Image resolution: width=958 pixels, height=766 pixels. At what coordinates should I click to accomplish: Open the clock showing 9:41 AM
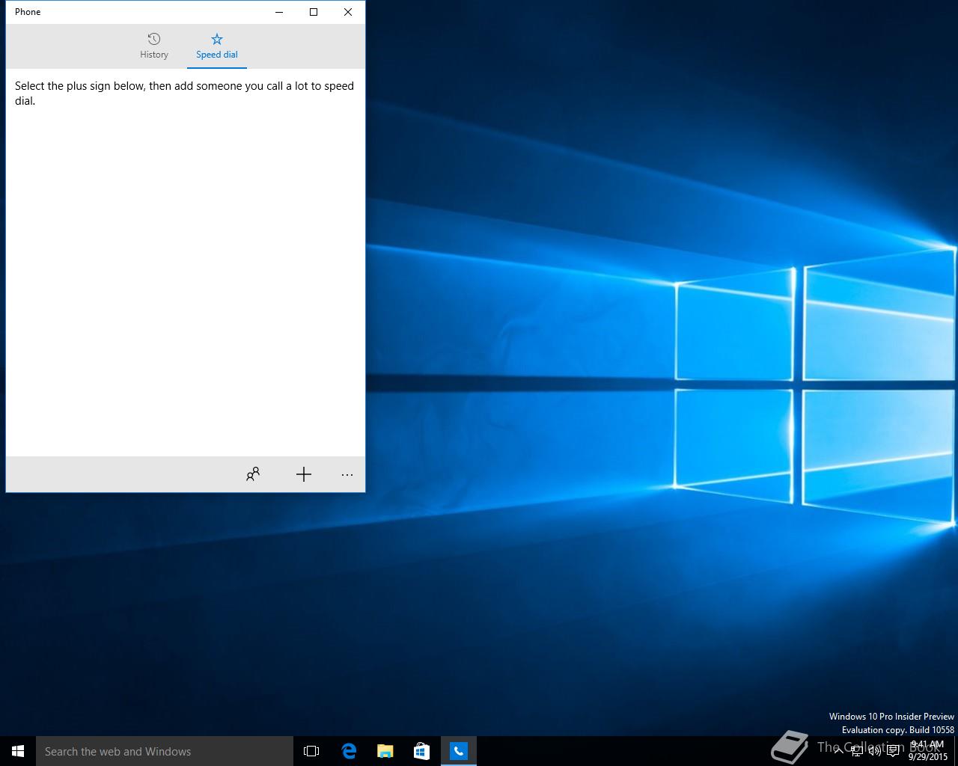(928, 751)
